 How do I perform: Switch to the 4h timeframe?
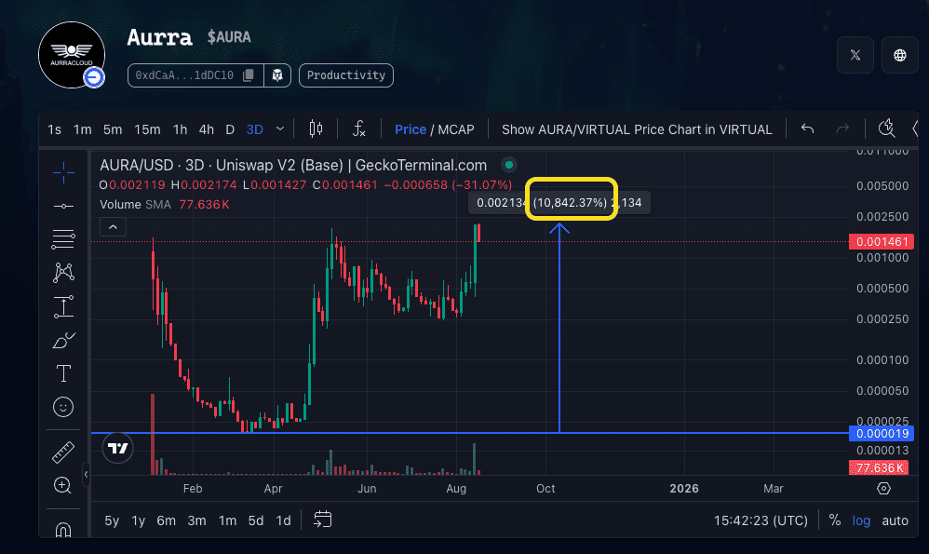[207, 129]
